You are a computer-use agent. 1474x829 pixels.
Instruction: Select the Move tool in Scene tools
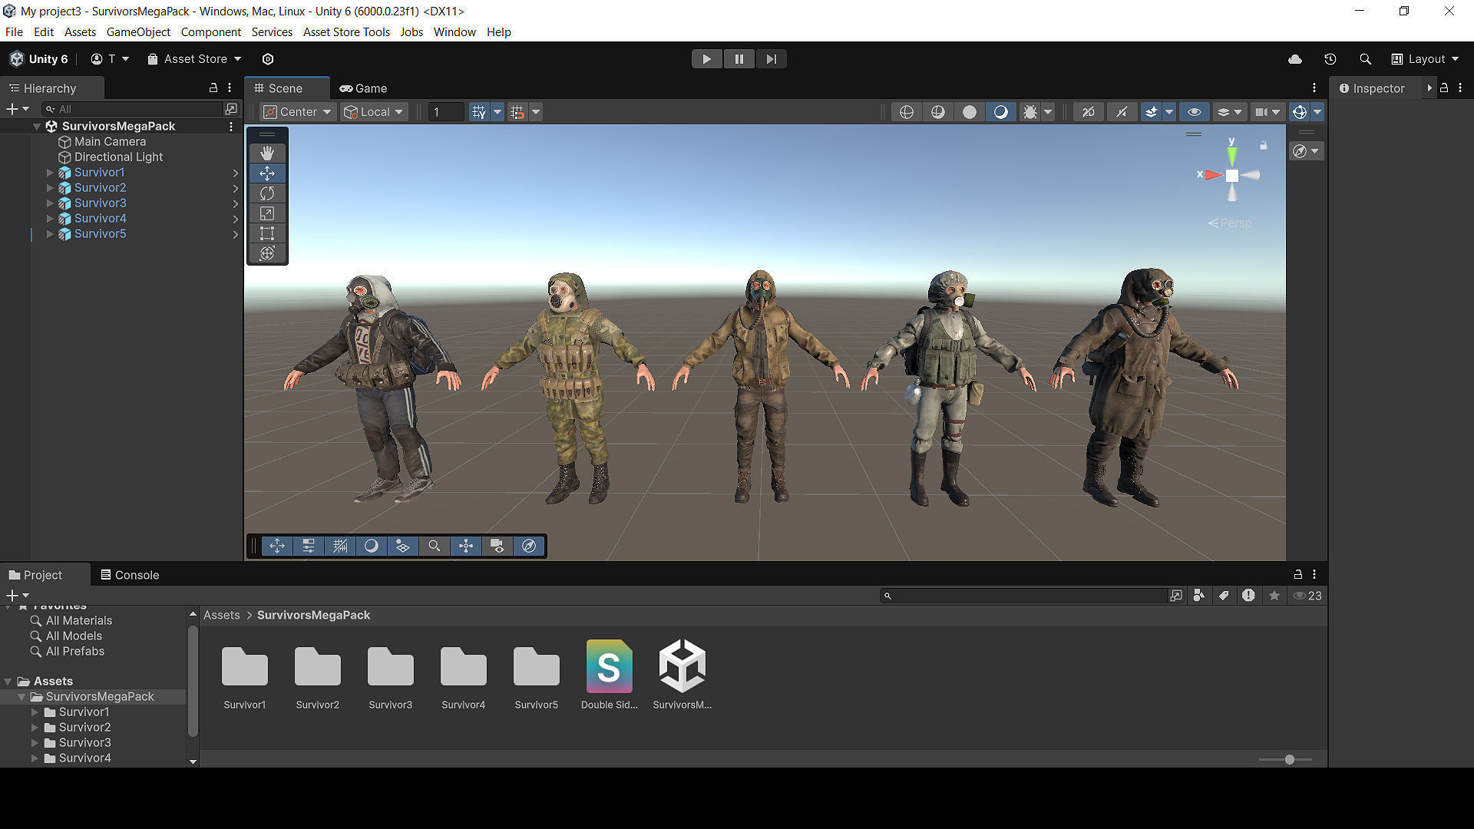(267, 173)
